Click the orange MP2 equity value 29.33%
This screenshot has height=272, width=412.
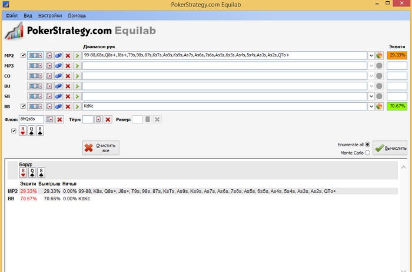(397, 55)
